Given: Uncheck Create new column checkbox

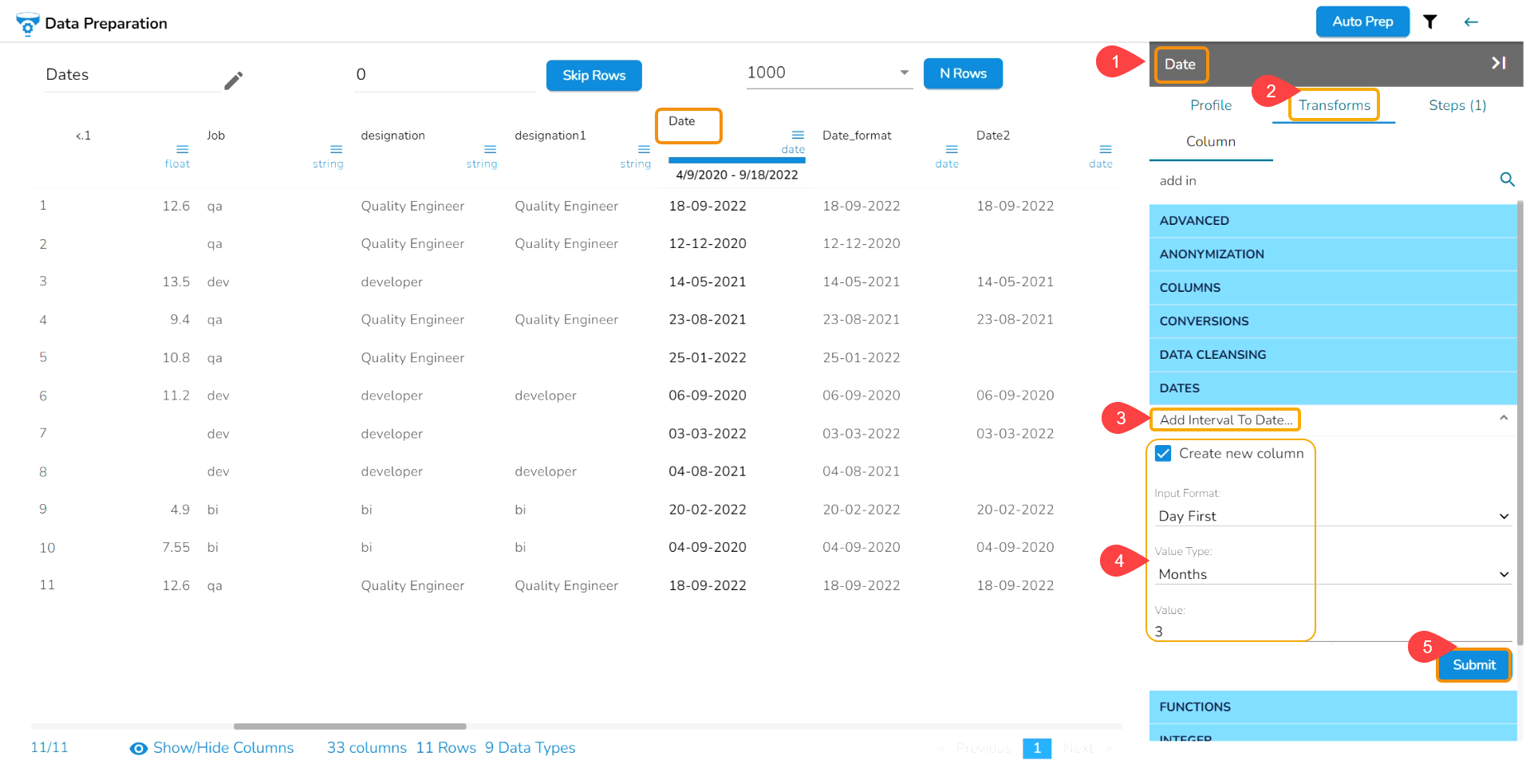Looking at the screenshot, I should 1164,453.
